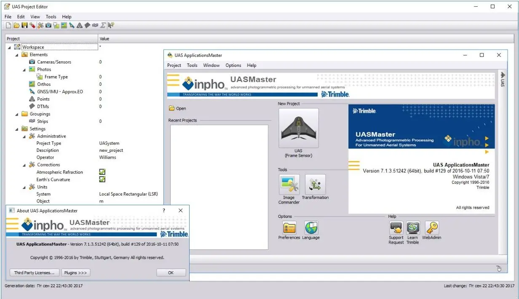Open the View menu in UAS Project Editor
This screenshot has width=519, height=299.
(x=35, y=17)
